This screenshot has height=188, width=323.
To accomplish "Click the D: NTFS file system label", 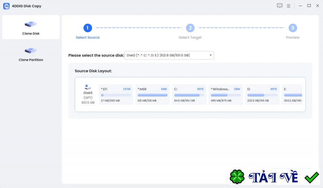I will (274, 89).
